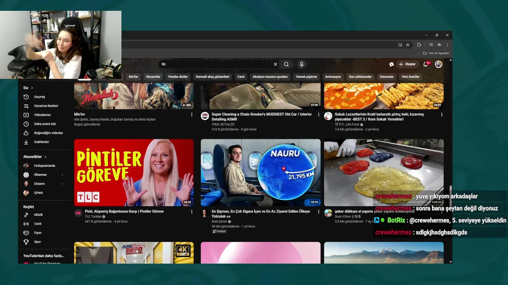The width and height of the screenshot is (508, 285).
Task: Open Daha sonra izle list
Action: coord(45,124)
